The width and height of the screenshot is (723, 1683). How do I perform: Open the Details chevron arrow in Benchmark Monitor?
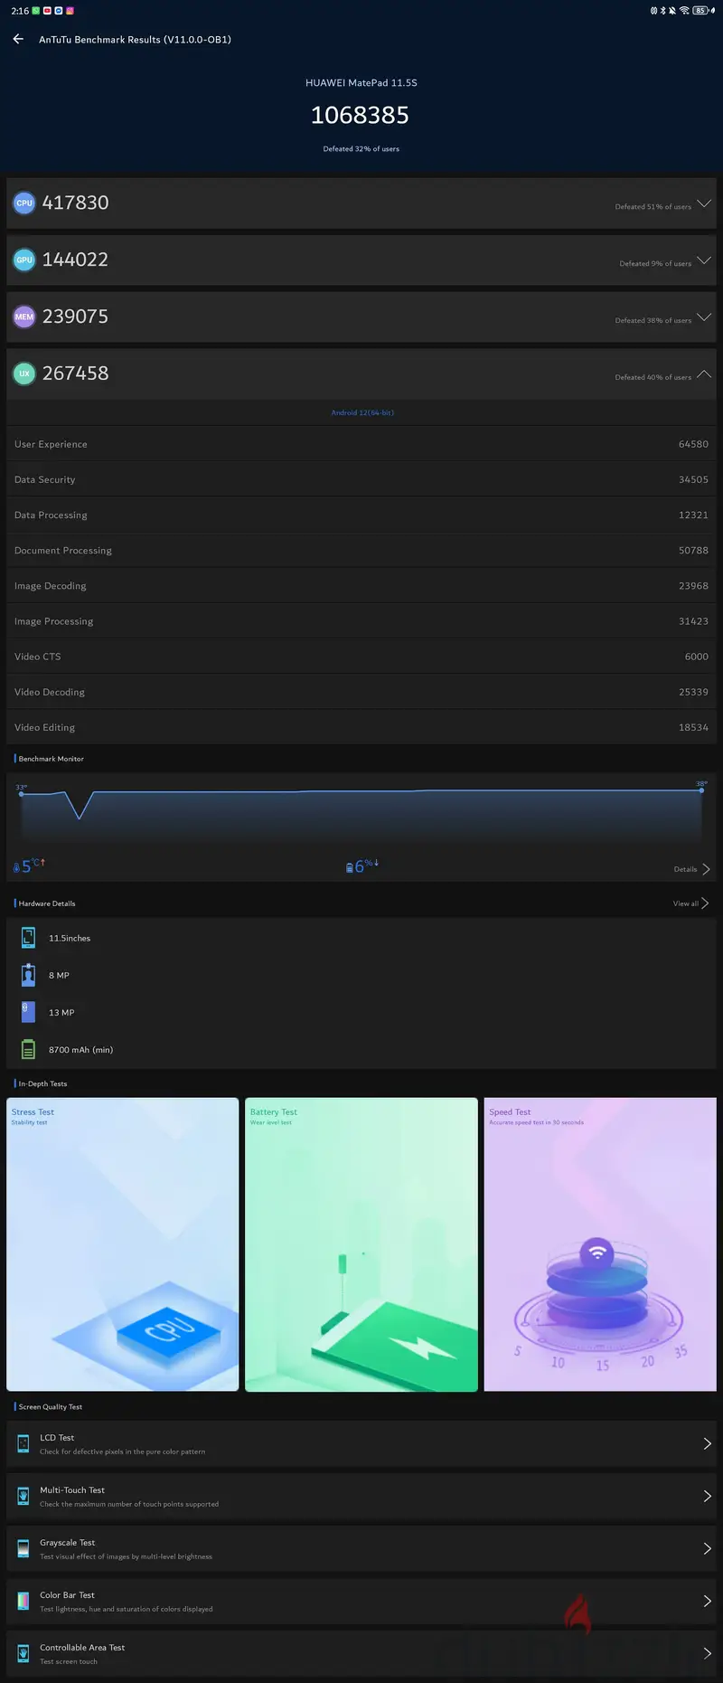click(x=706, y=869)
